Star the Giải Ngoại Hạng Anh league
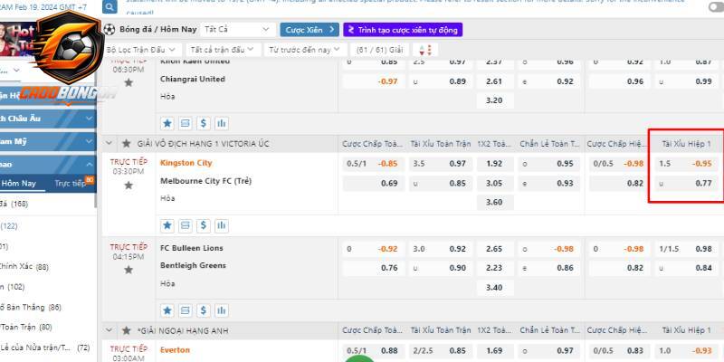Image resolution: width=724 pixels, height=362 pixels. tap(126, 330)
